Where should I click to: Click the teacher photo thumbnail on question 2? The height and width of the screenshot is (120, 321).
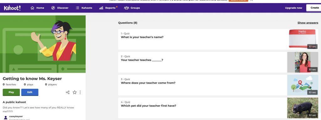[303, 62]
